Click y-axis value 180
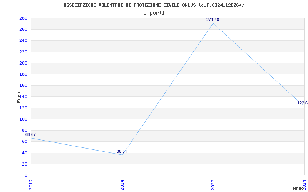This screenshot has width=308, height=192. (x=23, y=74)
